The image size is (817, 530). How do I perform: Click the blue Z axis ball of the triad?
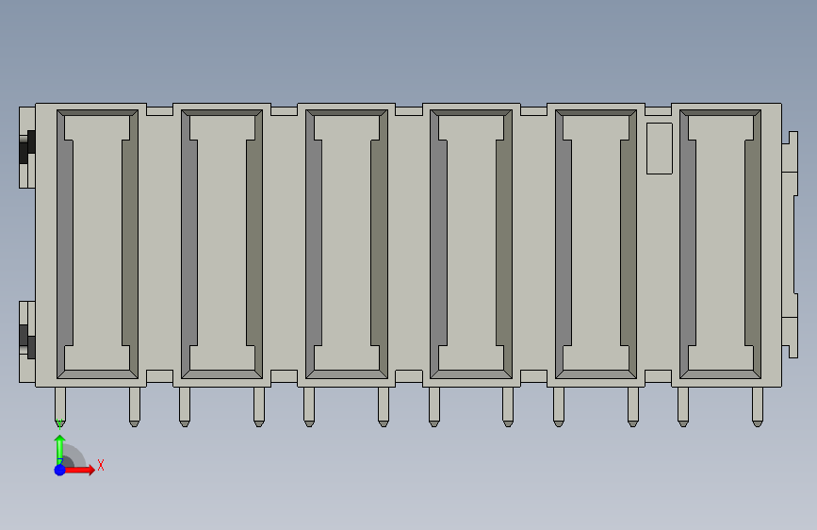click(x=60, y=470)
